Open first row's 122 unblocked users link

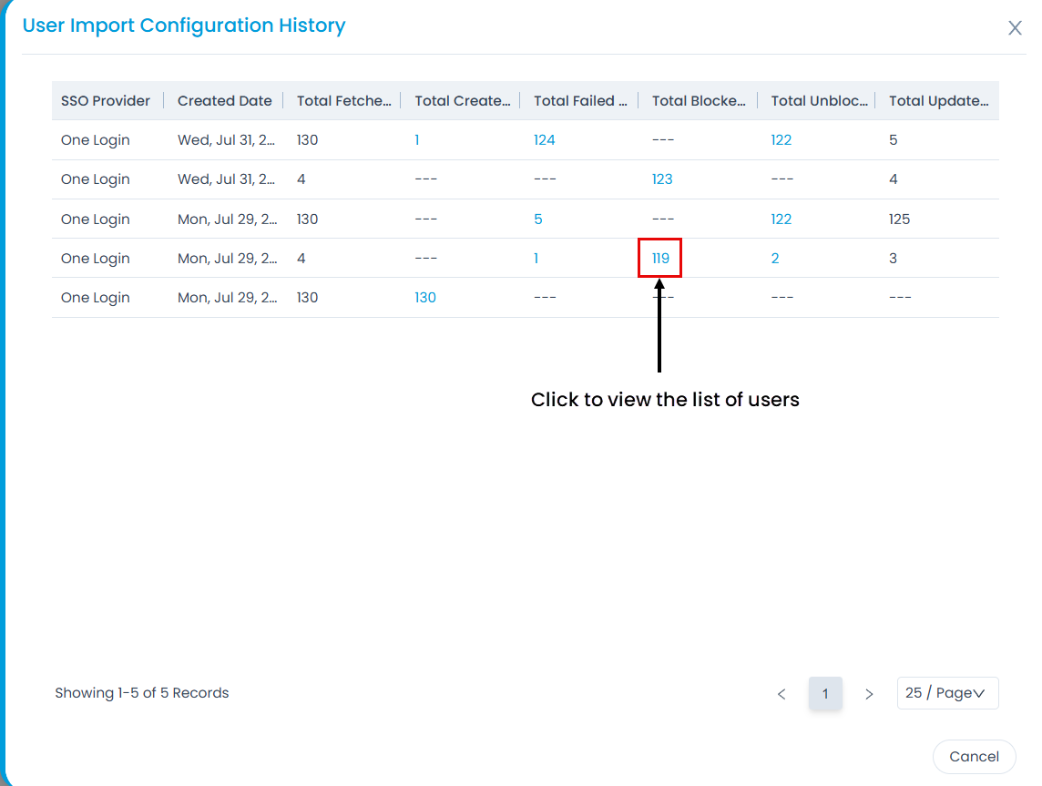click(x=781, y=140)
